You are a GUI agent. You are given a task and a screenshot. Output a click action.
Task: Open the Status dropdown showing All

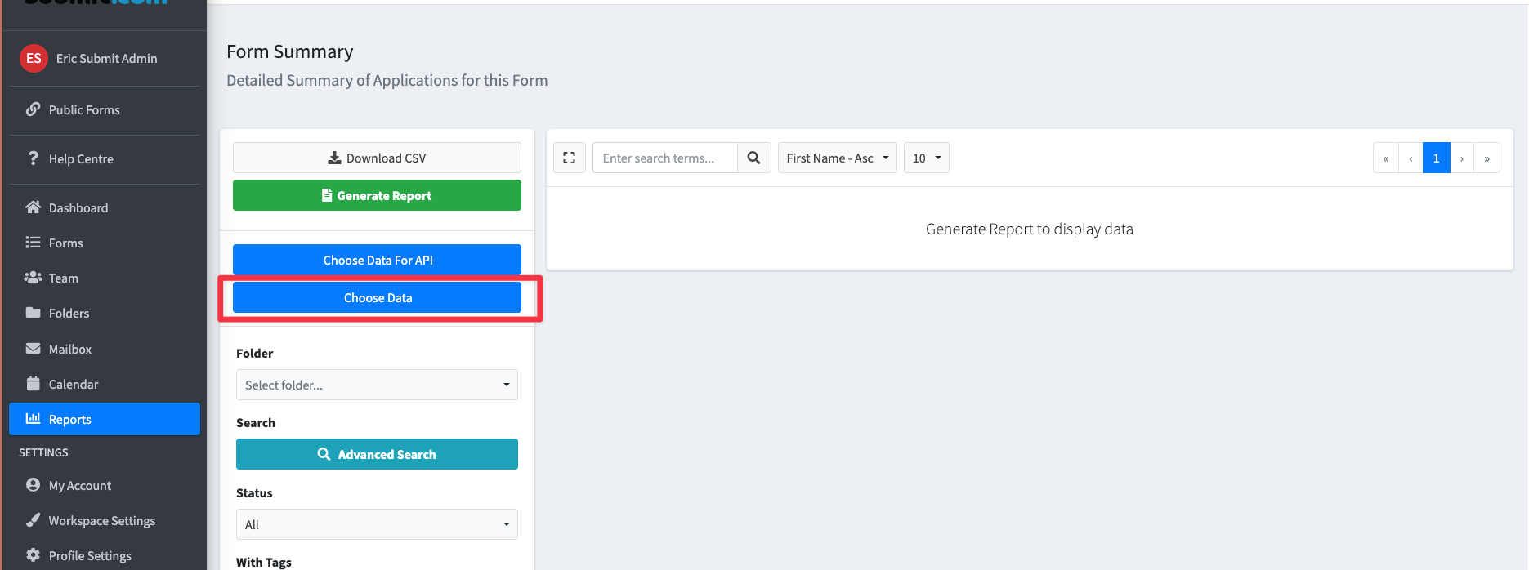pos(377,524)
